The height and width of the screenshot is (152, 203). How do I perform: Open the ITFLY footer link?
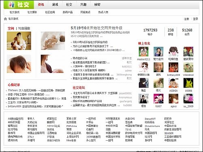click(31, 137)
